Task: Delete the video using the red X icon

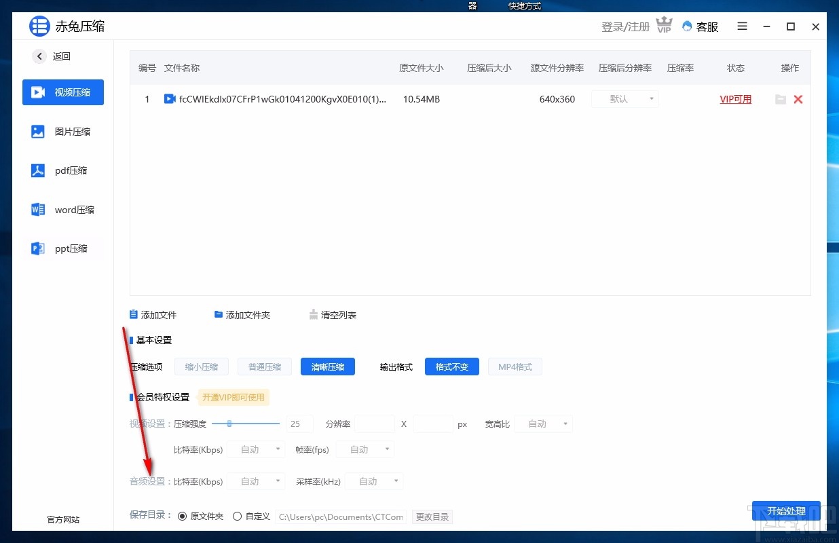Action: [798, 99]
